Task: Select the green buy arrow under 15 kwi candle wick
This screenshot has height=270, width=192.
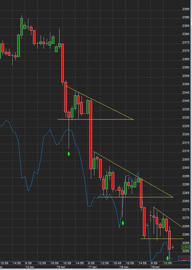Action: click(69, 154)
